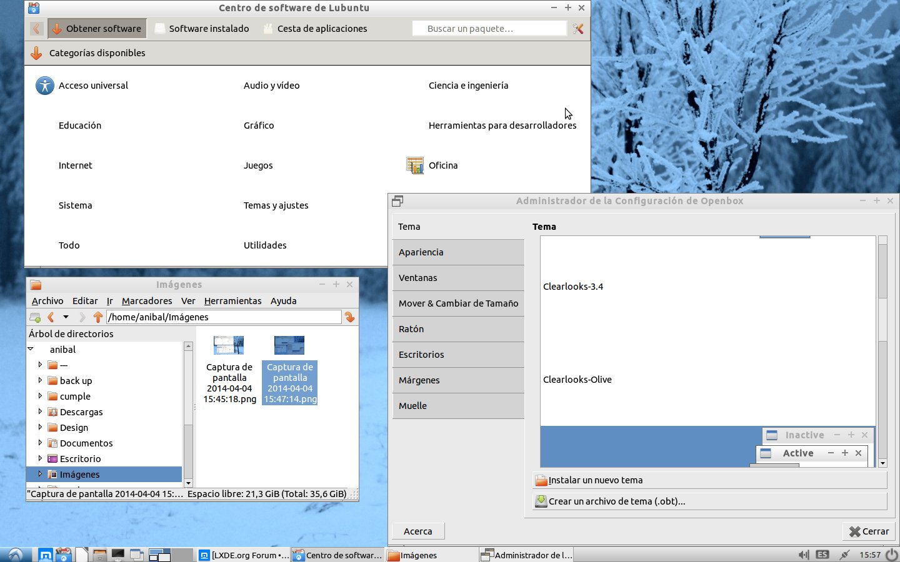Screen dimensions: 900x562
Task: Click the folder icon on Instalar un nuevo tema
Action: coord(541,480)
